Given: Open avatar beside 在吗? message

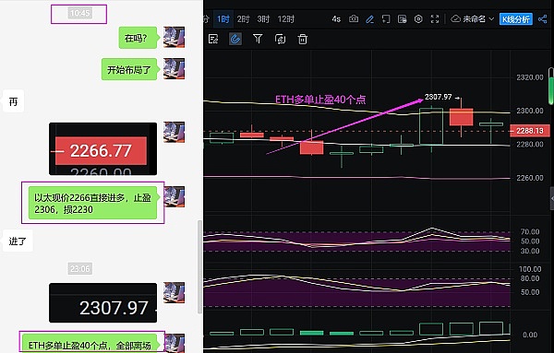Looking at the screenshot, I should pyautogui.click(x=174, y=37).
